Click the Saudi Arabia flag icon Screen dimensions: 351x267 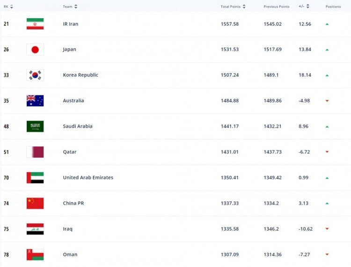(x=35, y=126)
